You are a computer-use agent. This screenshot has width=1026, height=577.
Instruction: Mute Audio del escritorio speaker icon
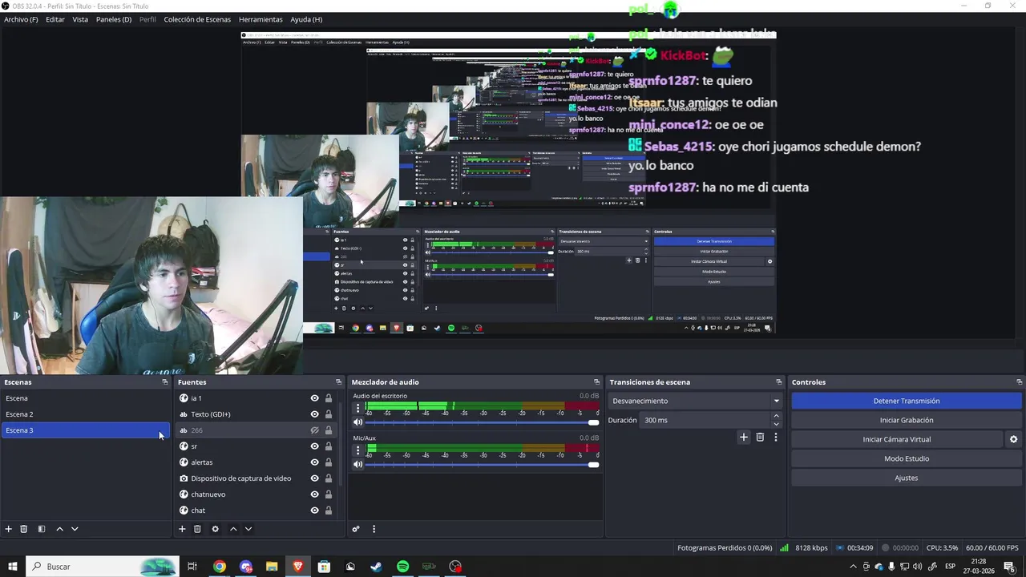tap(358, 422)
